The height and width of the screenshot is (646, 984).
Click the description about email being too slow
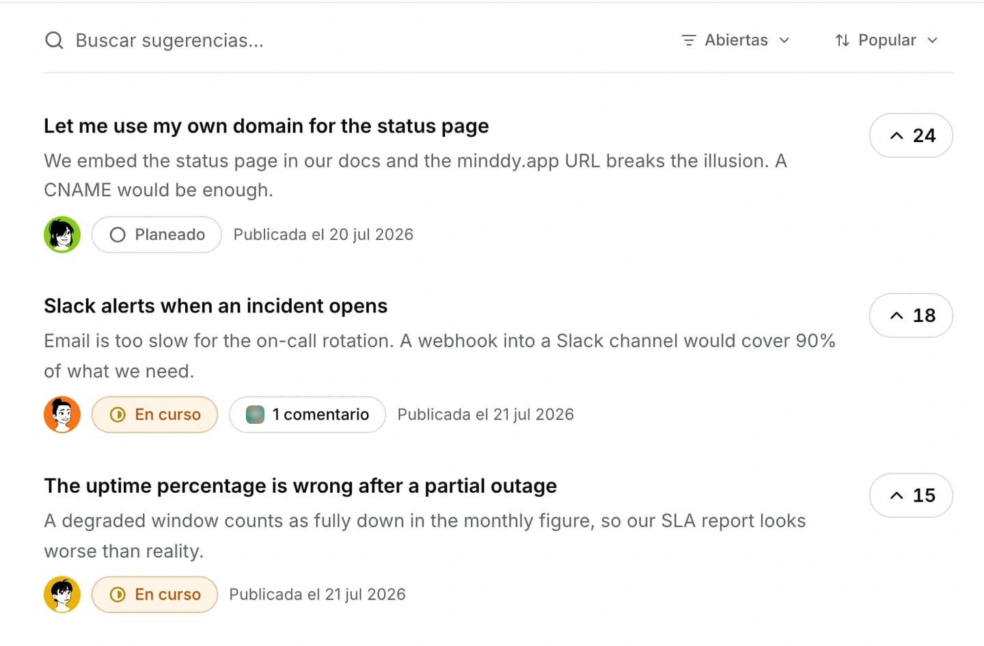pyautogui.click(x=439, y=355)
